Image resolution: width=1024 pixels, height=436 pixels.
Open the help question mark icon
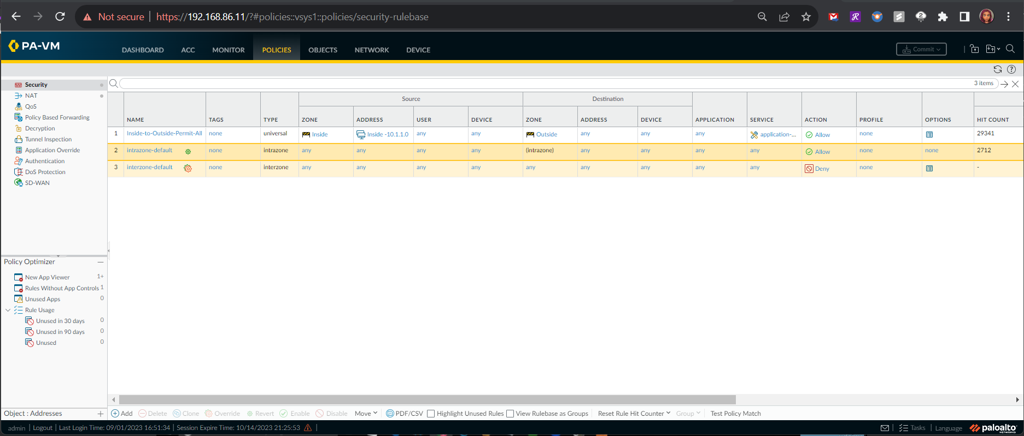(1011, 69)
